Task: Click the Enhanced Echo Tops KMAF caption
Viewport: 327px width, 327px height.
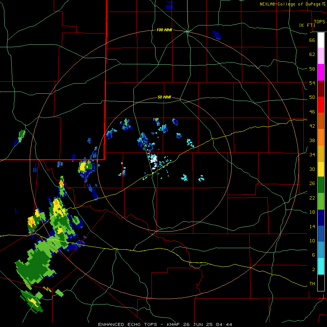Action: 165,324
